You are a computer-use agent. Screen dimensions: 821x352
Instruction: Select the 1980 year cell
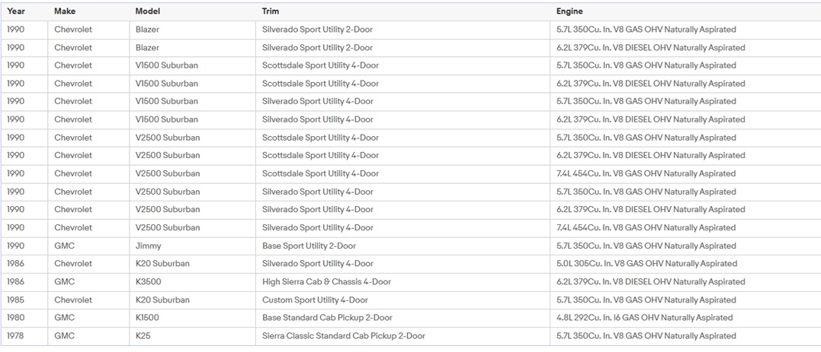16,318
